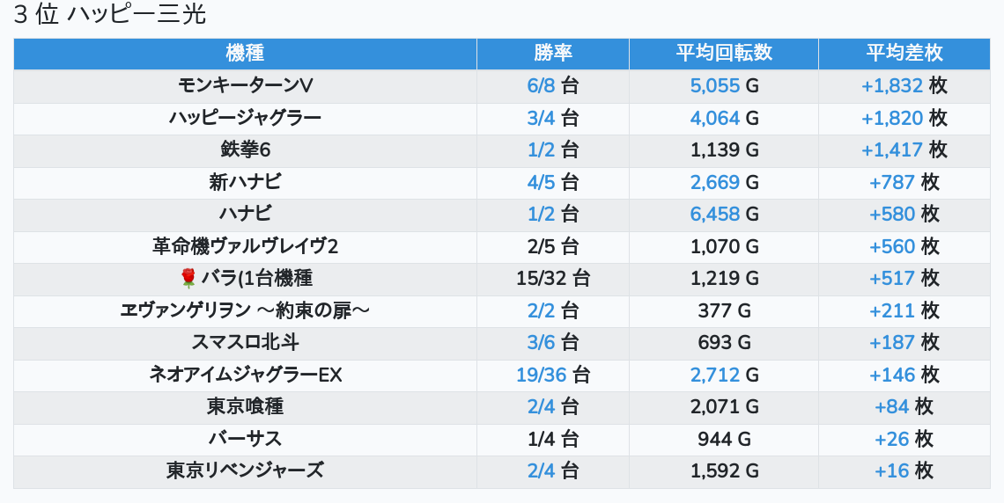
Task: Click the 6,458 spins value for ハナビ
Action: click(x=715, y=214)
